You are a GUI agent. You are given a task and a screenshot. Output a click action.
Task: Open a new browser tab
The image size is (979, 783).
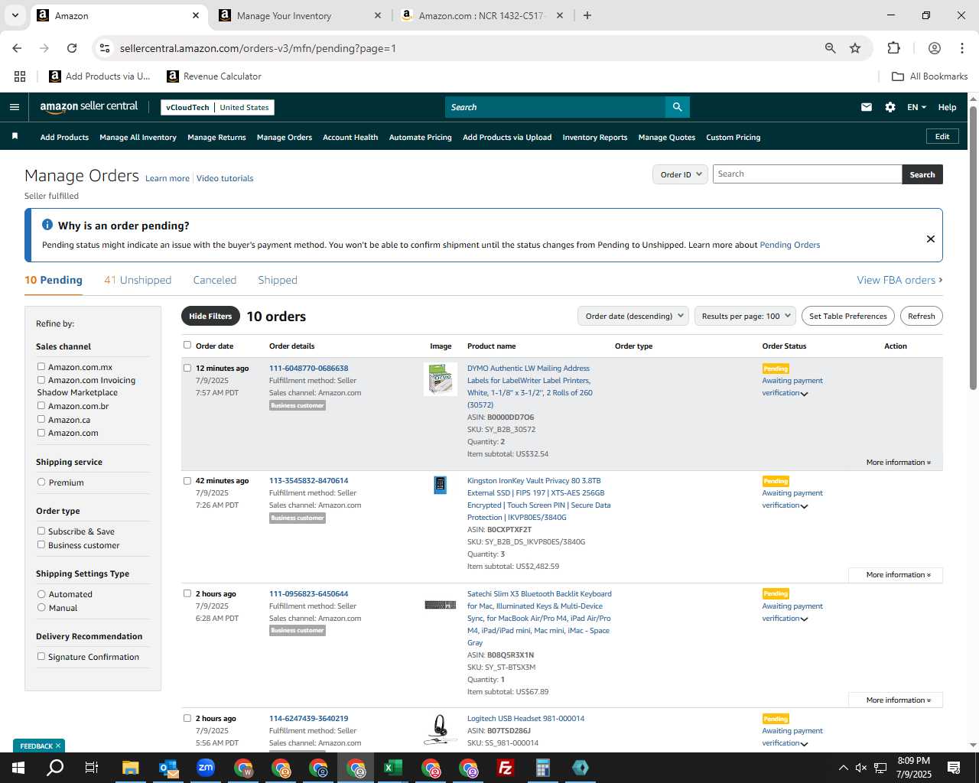coord(587,15)
